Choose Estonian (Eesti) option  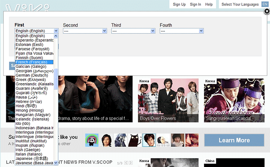click(34, 45)
